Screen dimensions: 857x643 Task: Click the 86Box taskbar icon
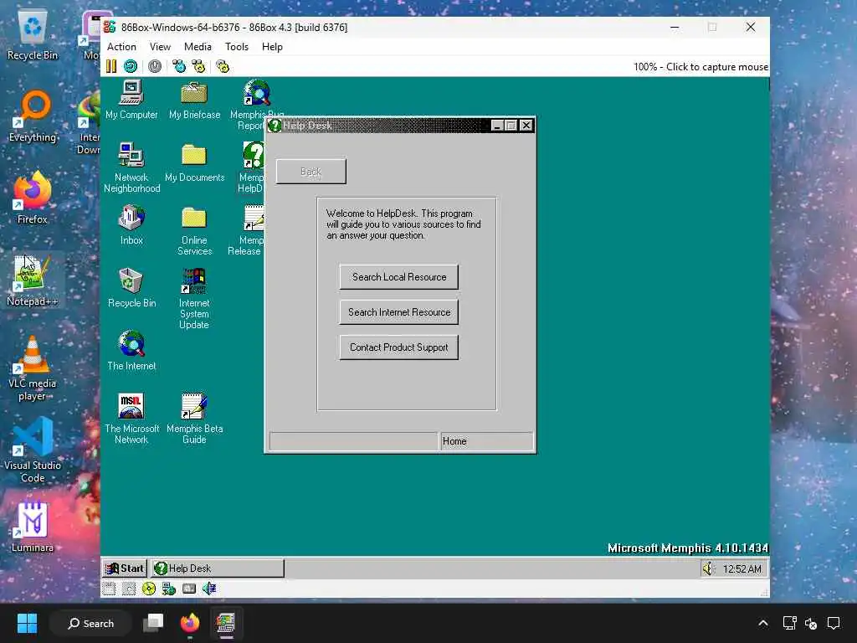tap(226, 623)
